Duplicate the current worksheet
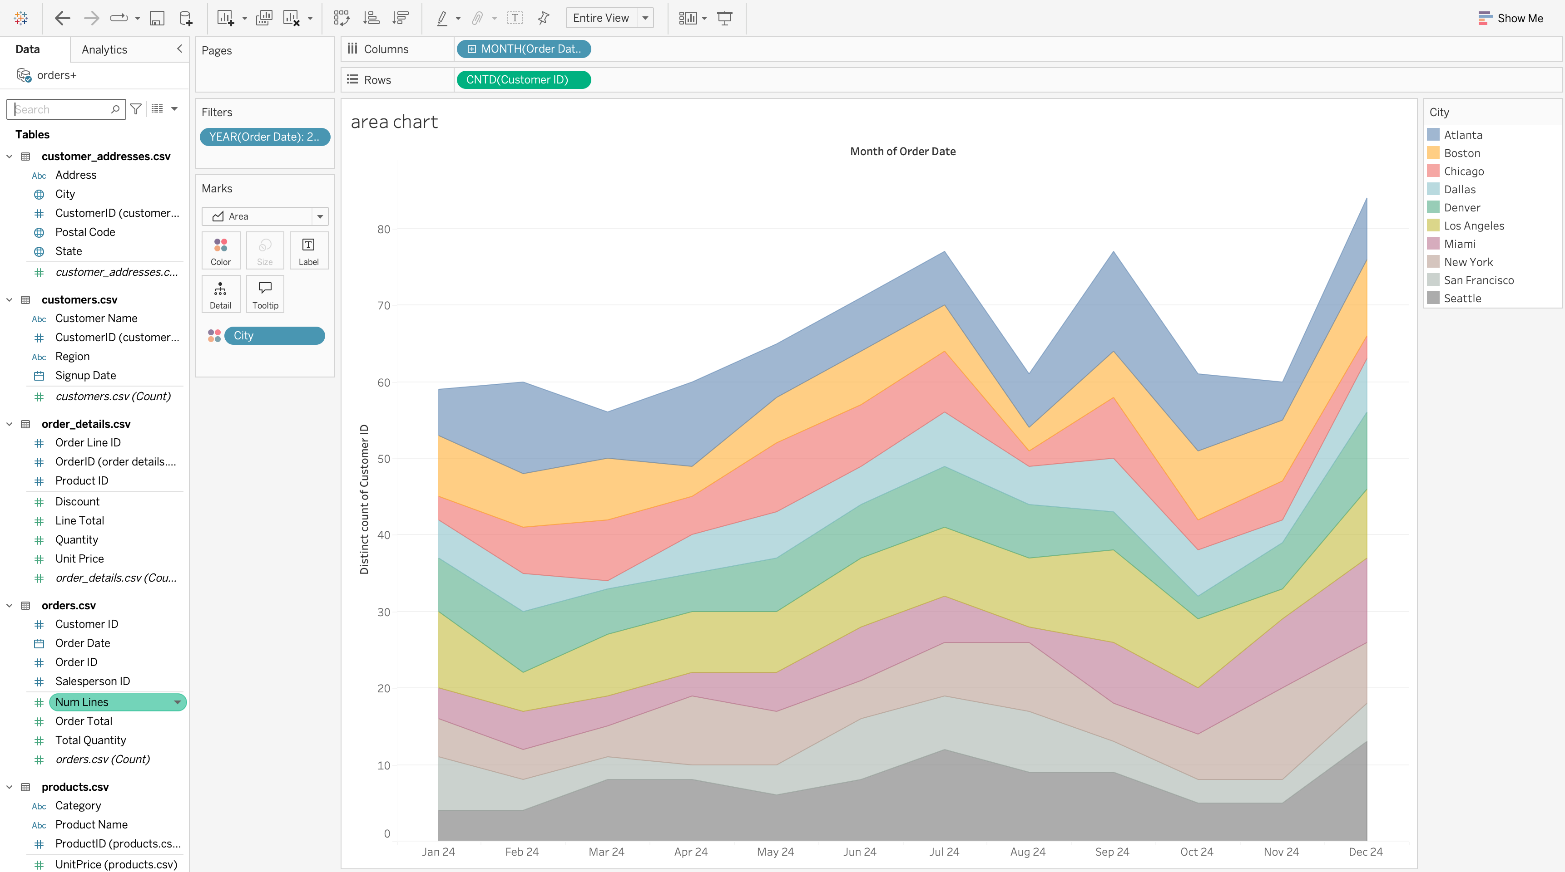Screen dimensions: 1565x872 [264, 18]
